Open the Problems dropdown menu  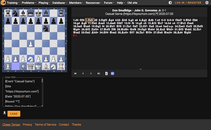tap(29, 3)
